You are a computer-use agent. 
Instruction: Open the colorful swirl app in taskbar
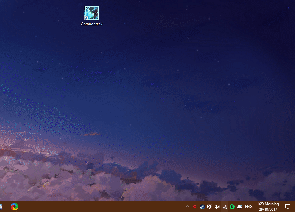(15, 206)
